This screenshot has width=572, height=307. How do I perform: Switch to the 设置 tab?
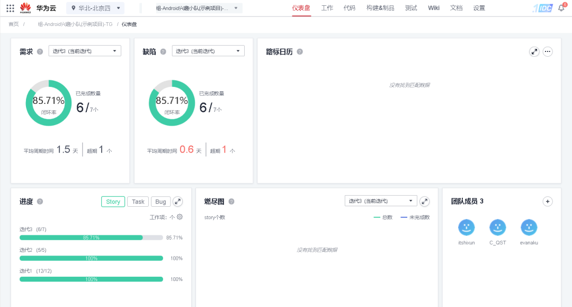[479, 8]
